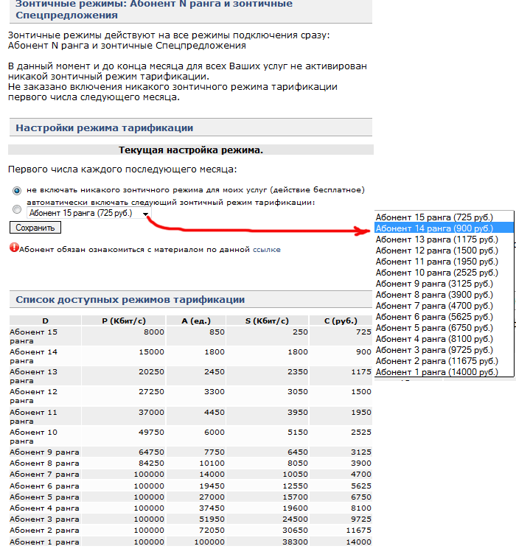Click 'Абонент 4 ранга' table row label
Viewport: 516px width, 560px height.
click(x=46, y=508)
